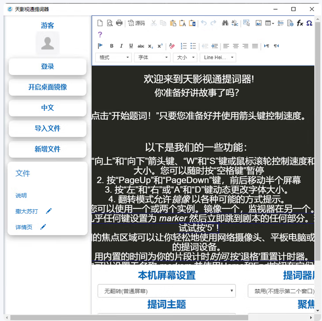This screenshot has height=321, width=322.
Task: Choose Paste as plain text icon
Action: coord(183,23)
